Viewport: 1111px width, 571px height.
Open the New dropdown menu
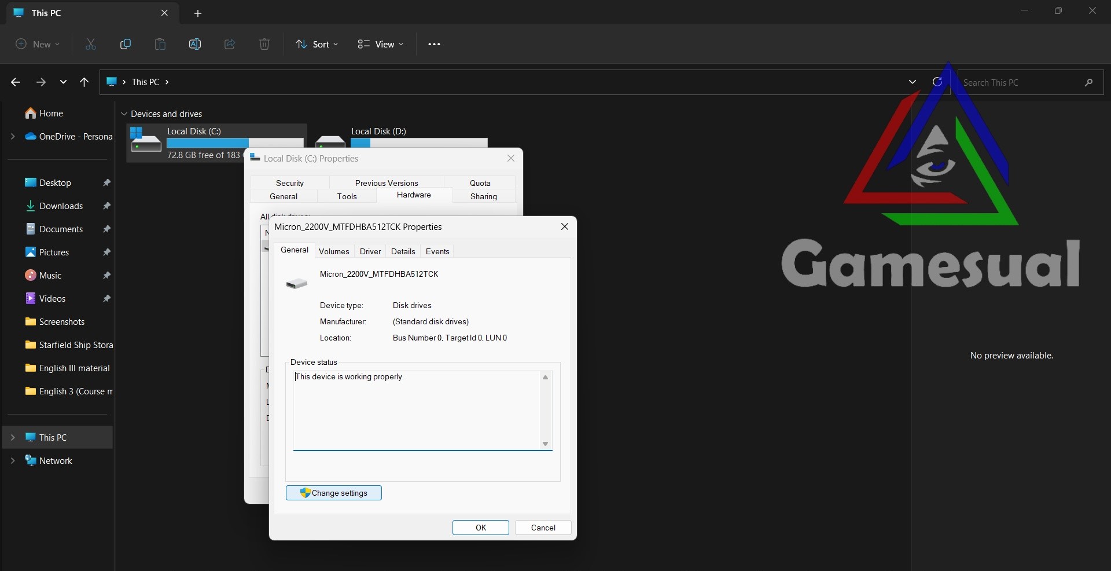pyautogui.click(x=38, y=45)
